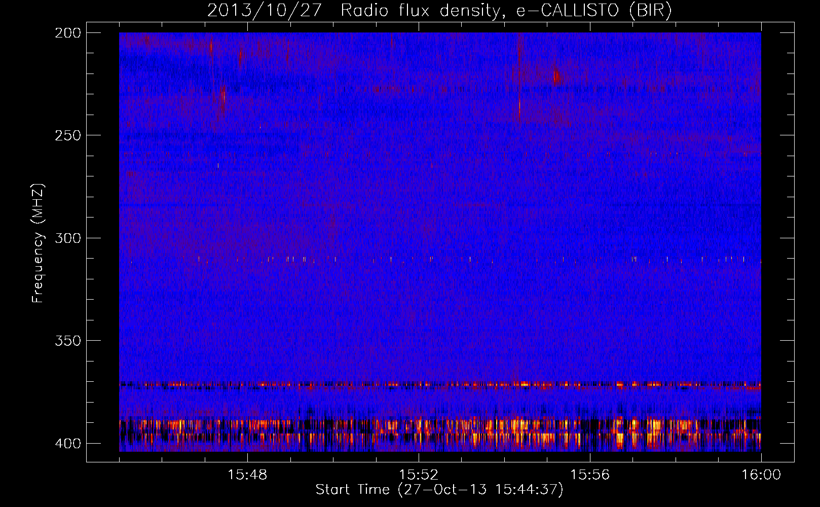Click the 'Start Time (27-Oct-13 15:44:37)' label
Image resolution: width=820 pixels, height=507 pixels.
click(439, 490)
